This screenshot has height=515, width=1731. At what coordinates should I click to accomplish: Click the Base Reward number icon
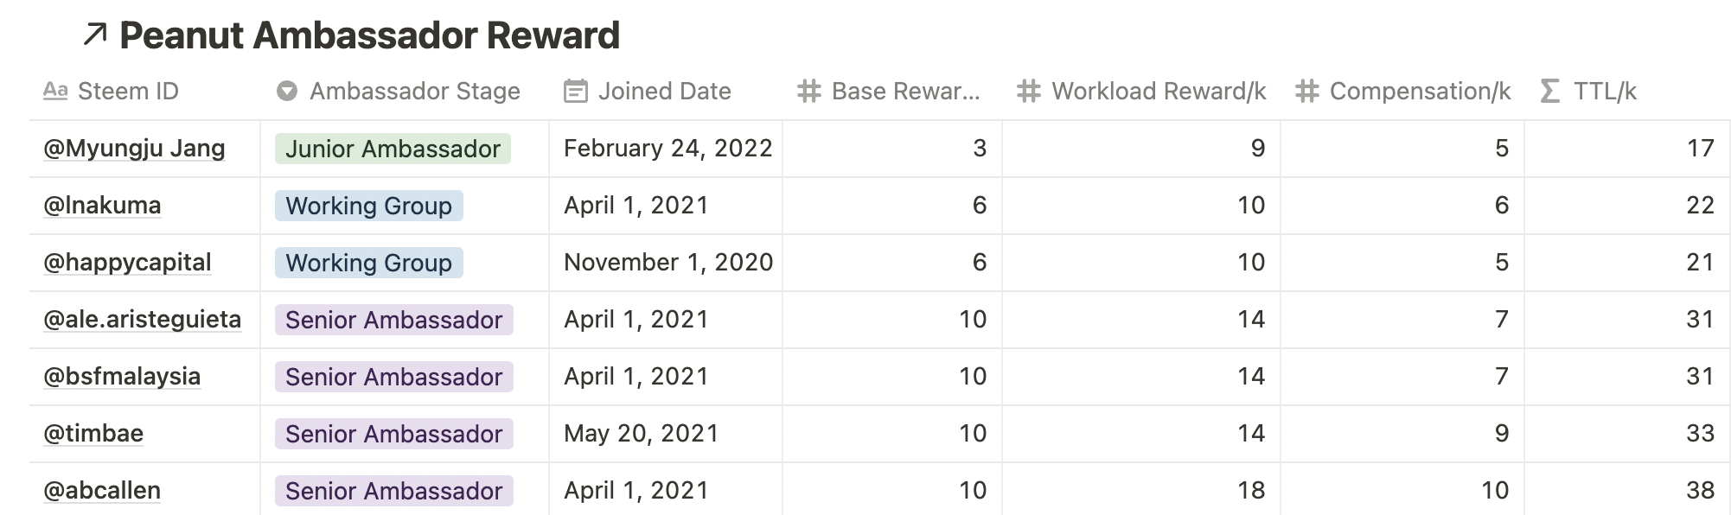[x=808, y=91]
